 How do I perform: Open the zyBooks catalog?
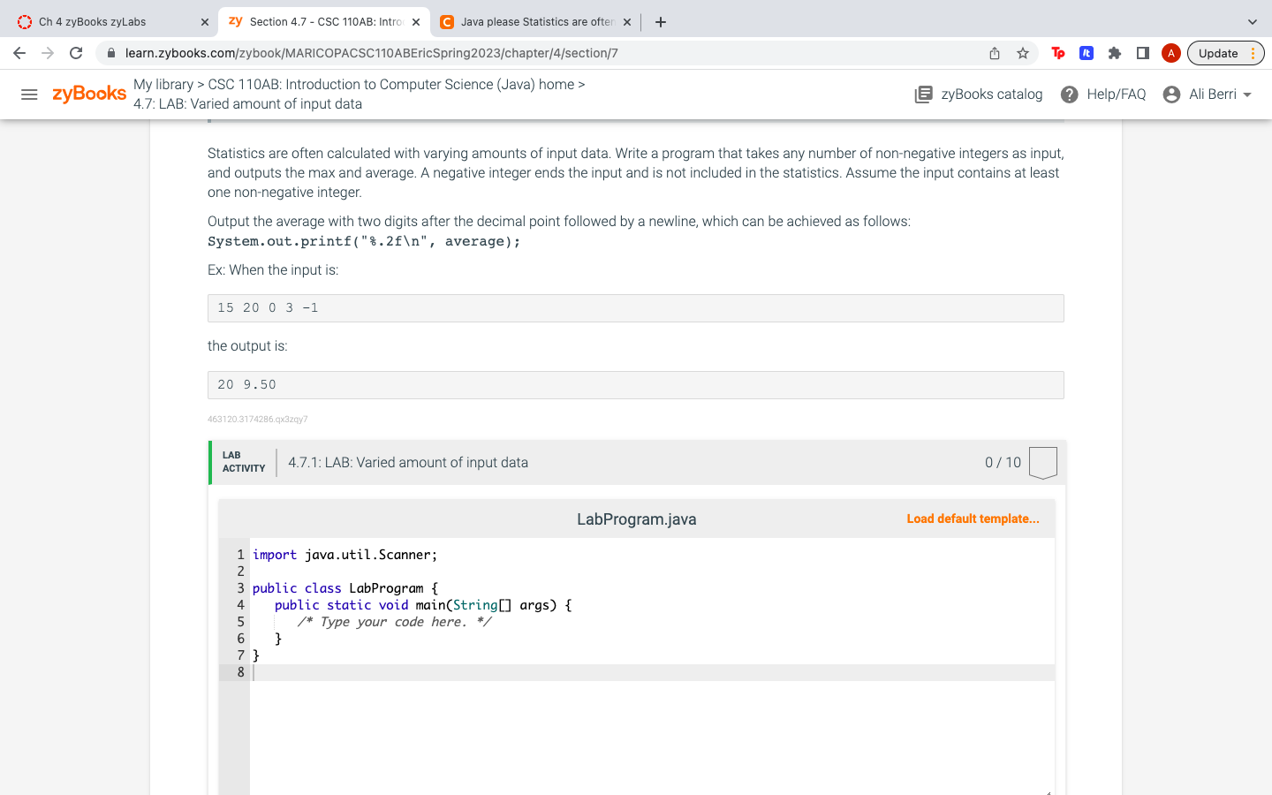click(x=978, y=94)
